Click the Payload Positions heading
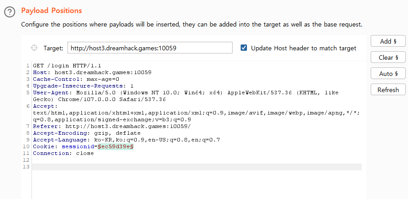Image resolution: width=408 pixels, height=199 pixels. 52,11
